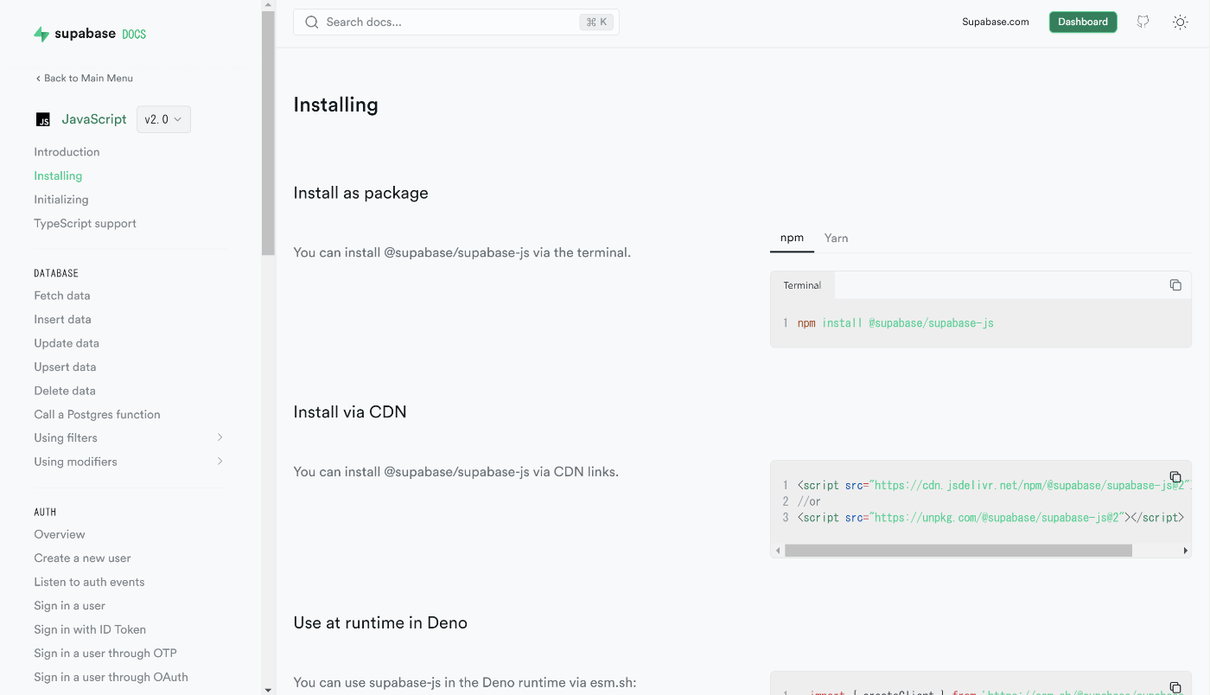1210x695 pixels.
Task: Open the Dashboard button
Action: (x=1083, y=22)
